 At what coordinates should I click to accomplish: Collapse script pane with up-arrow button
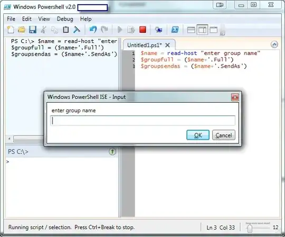(x=274, y=44)
